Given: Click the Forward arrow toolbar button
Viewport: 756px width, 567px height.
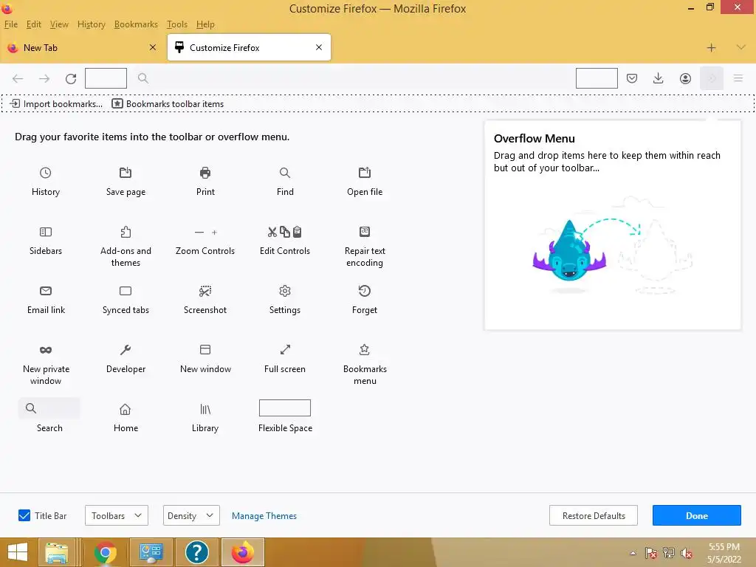Looking at the screenshot, I should (x=44, y=78).
